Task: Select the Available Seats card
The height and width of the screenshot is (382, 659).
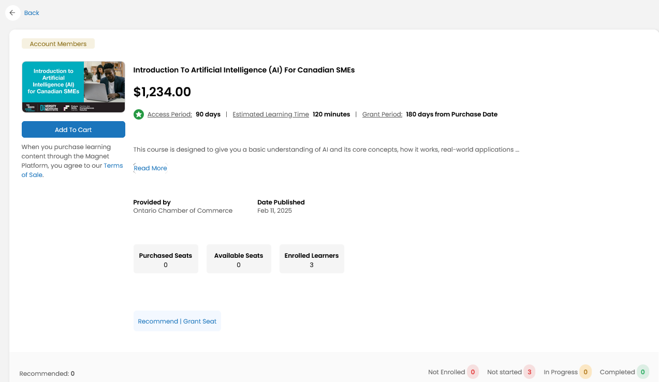Action: (x=239, y=259)
